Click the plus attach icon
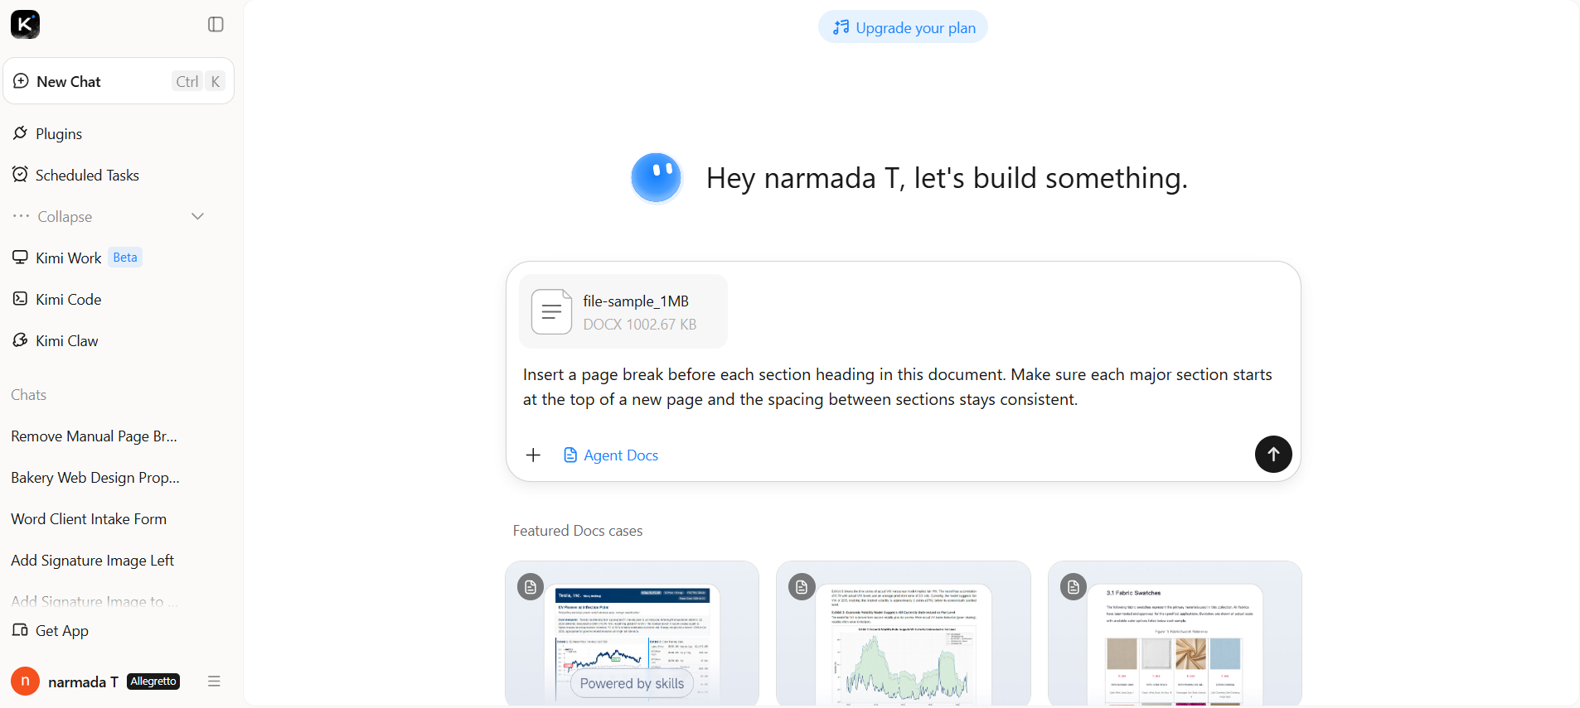1580x708 pixels. click(533, 455)
